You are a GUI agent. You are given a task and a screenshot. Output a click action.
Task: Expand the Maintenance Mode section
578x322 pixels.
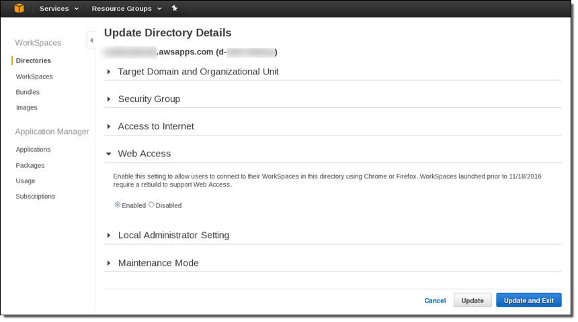click(158, 263)
